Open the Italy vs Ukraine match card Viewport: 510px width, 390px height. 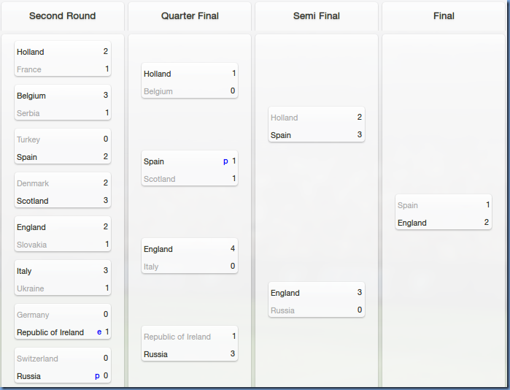click(63, 280)
